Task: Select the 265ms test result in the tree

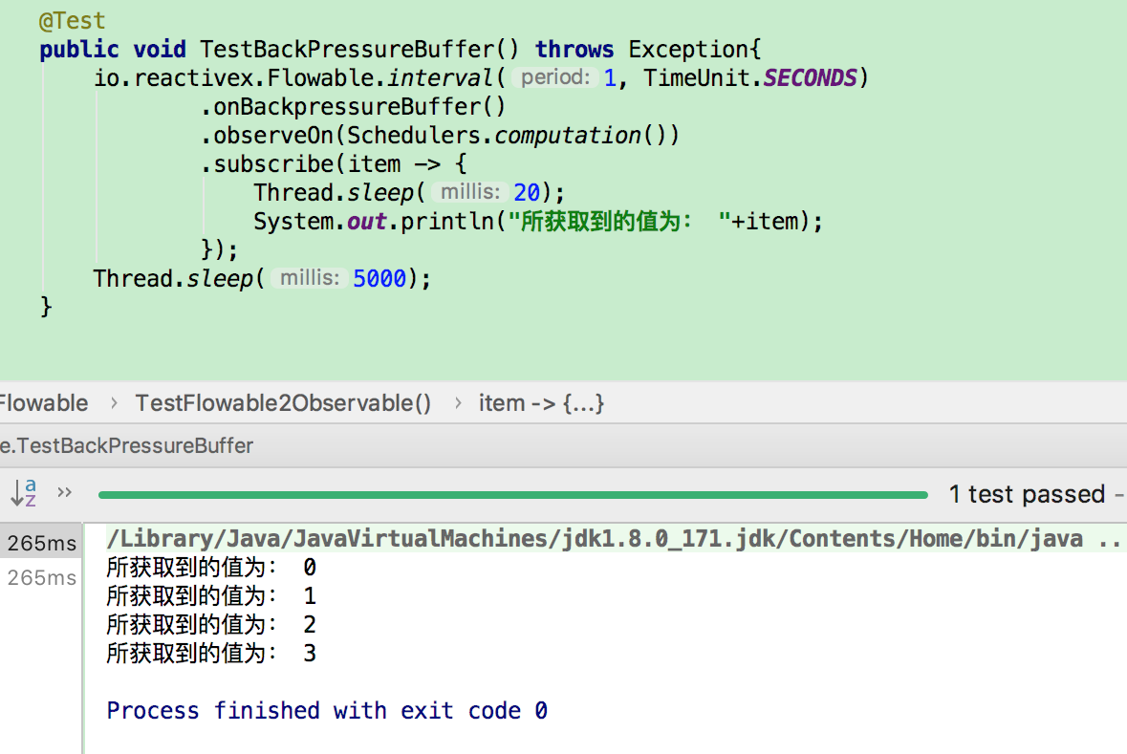Action: pos(40,542)
